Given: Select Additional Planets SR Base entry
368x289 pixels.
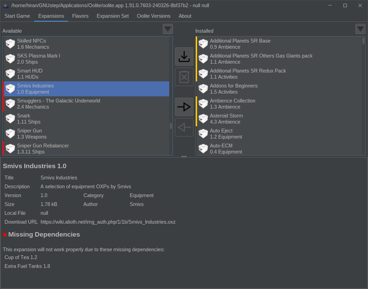Looking at the screenshot, I should pyautogui.click(x=279, y=44).
